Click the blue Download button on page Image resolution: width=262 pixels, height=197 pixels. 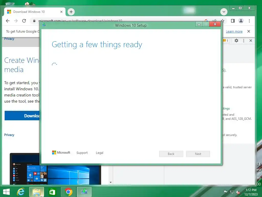[22, 116]
